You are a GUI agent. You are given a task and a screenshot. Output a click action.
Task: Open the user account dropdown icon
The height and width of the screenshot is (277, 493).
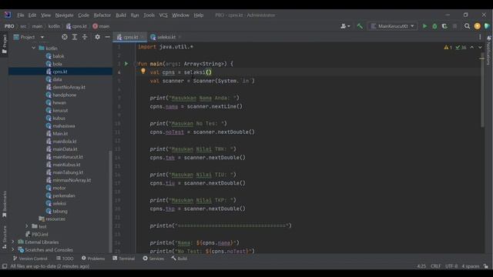coord(345,26)
